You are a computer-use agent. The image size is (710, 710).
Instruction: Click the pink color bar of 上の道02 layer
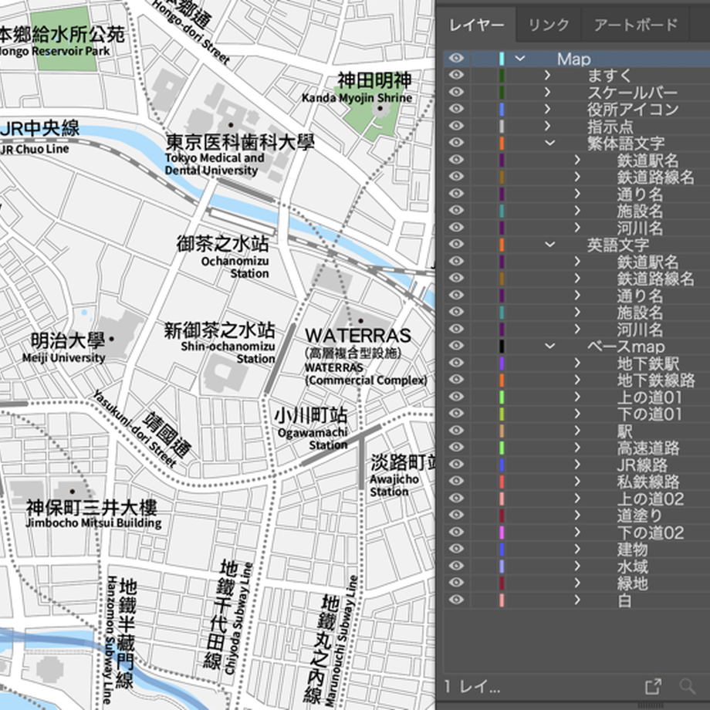pos(502,499)
